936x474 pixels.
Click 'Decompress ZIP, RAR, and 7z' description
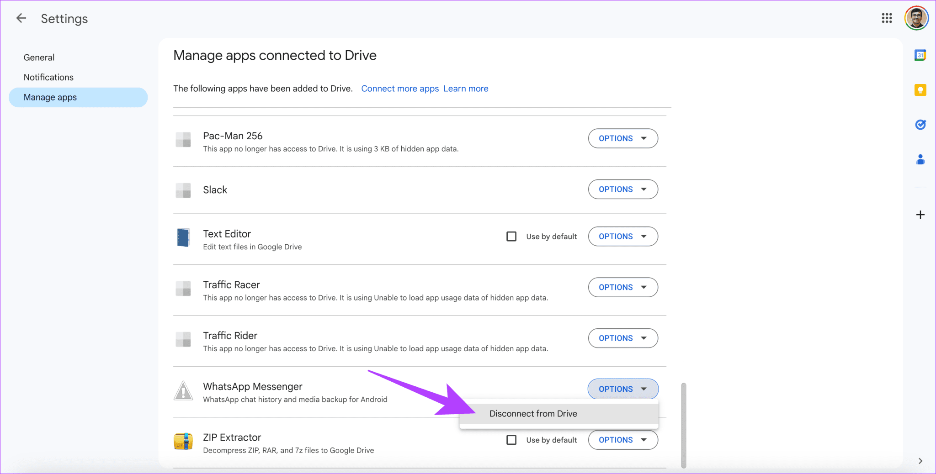288,450
